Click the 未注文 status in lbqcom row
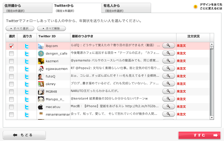 coord(181,45)
